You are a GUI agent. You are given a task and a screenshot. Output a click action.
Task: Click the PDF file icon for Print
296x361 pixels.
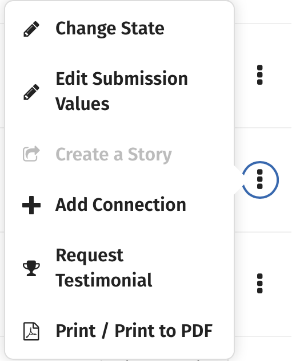31,331
